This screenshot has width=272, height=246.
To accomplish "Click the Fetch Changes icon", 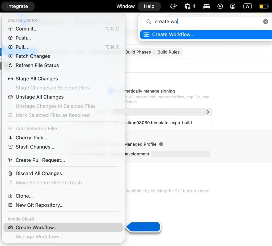I will coord(10,56).
